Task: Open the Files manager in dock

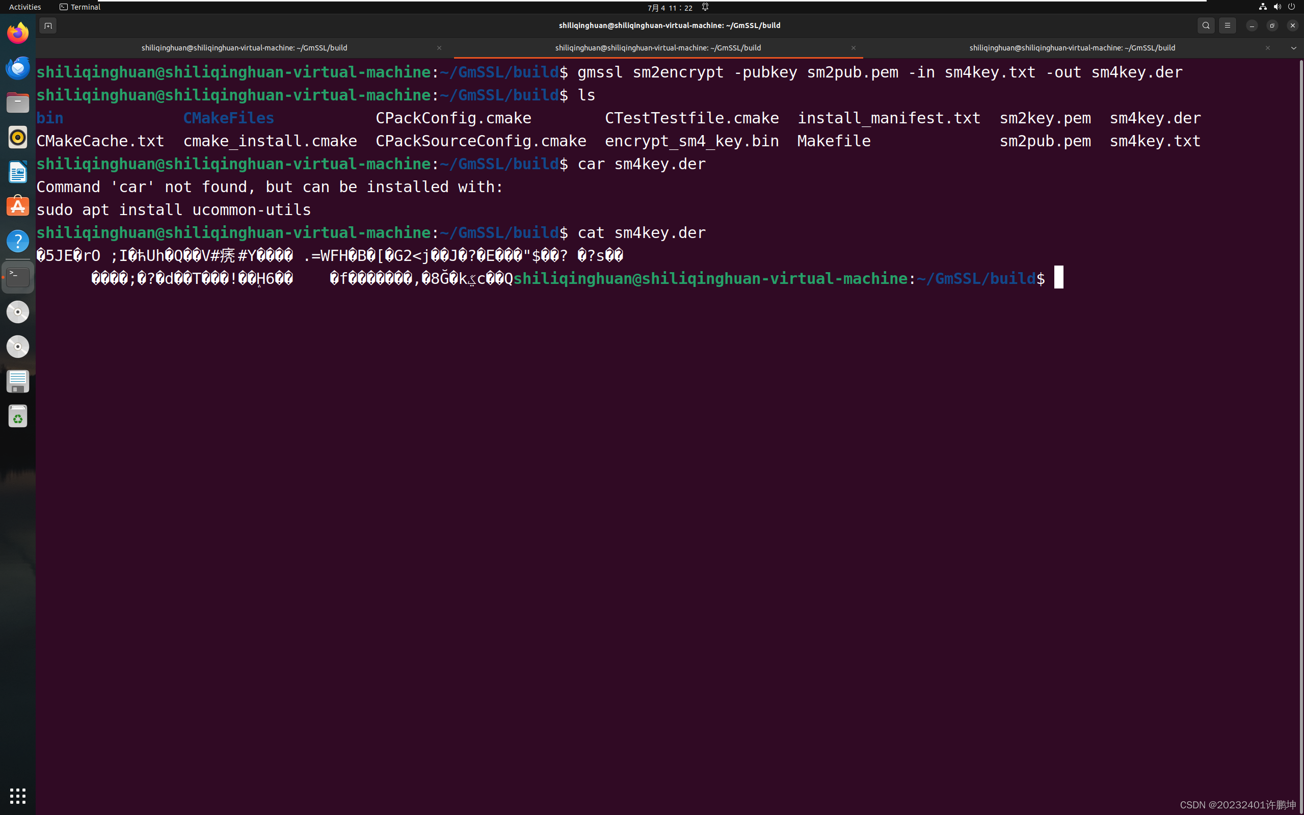Action: pos(18,102)
